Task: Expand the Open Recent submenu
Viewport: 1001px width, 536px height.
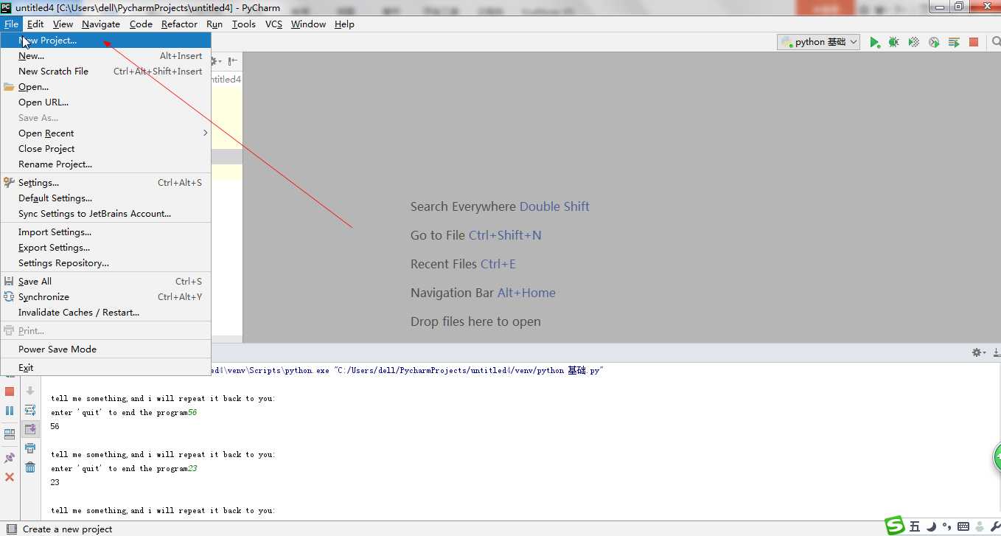Action: click(105, 133)
